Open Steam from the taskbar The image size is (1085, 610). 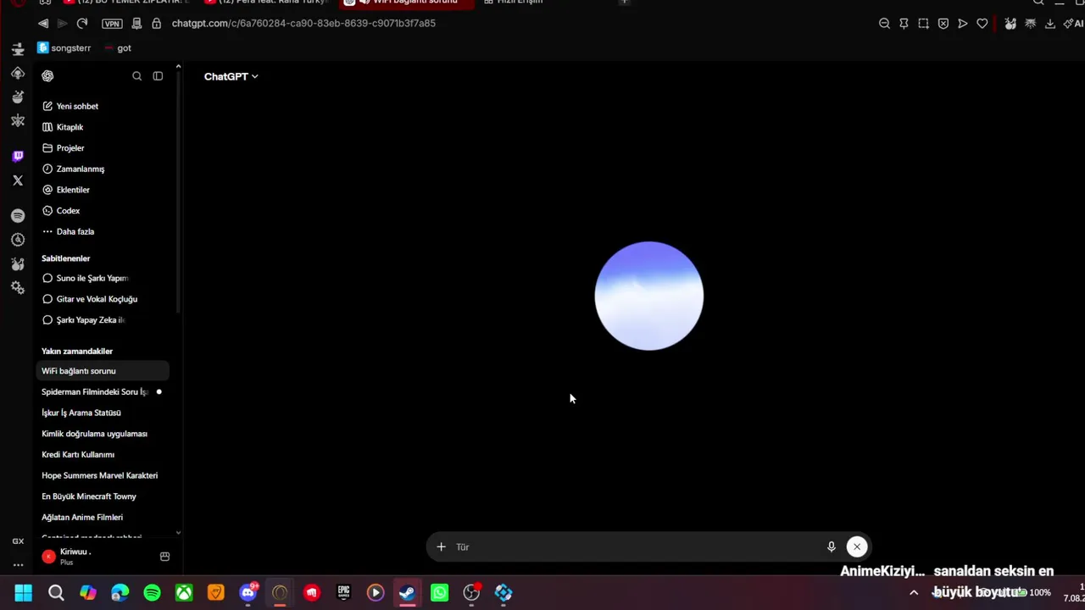(x=407, y=593)
